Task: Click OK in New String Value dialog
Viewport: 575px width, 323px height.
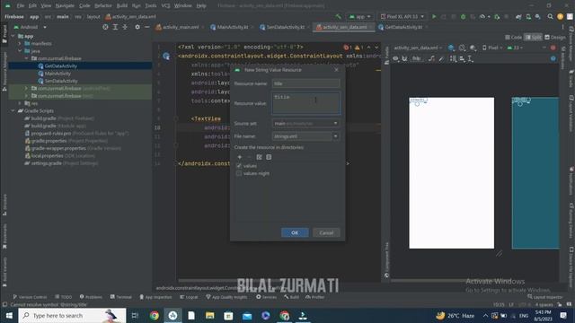Action: 295,232
